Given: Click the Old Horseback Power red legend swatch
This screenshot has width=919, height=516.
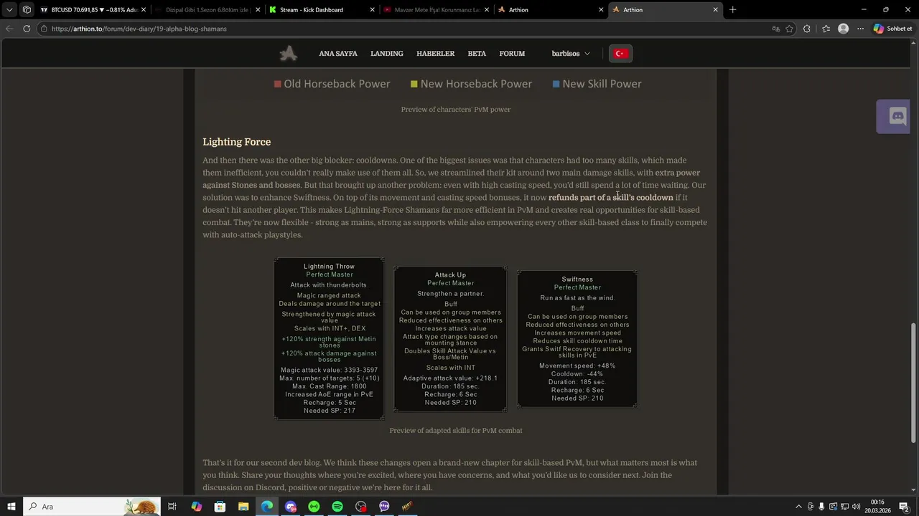Looking at the screenshot, I should 277,84.
